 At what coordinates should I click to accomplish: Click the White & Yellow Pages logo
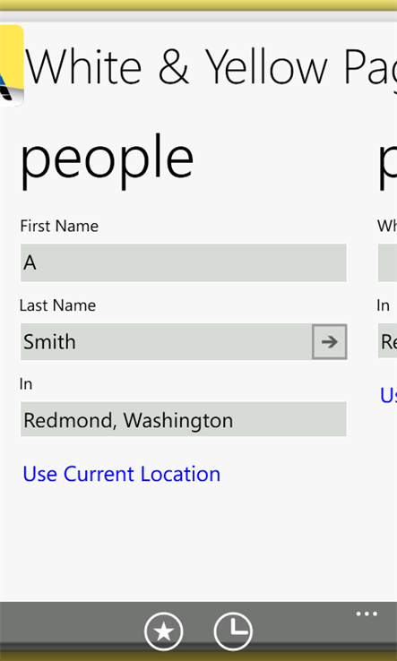tap(12, 65)
